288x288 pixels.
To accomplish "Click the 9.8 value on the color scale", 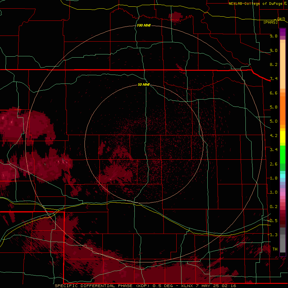I will (x=274, y=36).
